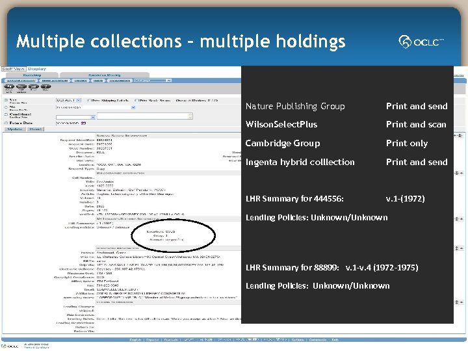Click the Comments link in the footer
The width and height of the screenshot is (468, 351).
[318, 340]
